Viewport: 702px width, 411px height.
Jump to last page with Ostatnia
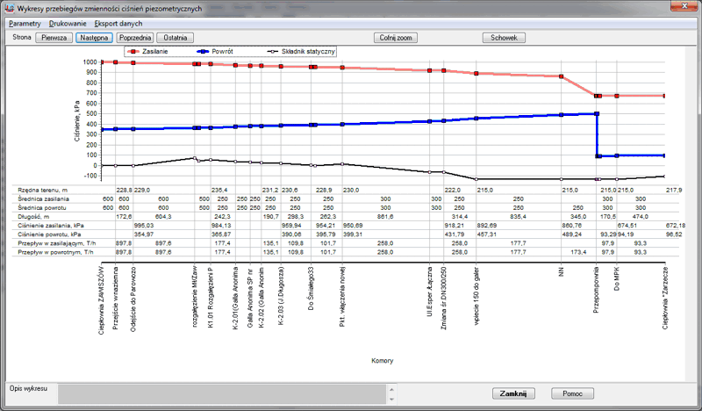(x=175, y=38)
